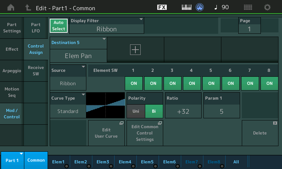Tap the keyboard MIDI icon
Screen dimensions: 282x169
tap(186, 7)
